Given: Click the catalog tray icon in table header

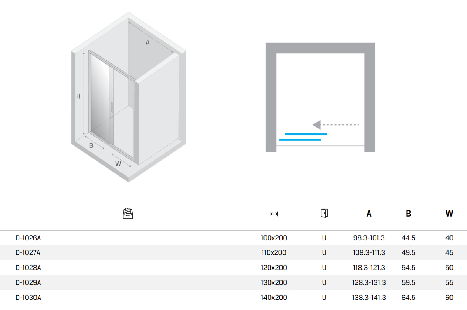Looking at the screenshot, I should (128, 213).
